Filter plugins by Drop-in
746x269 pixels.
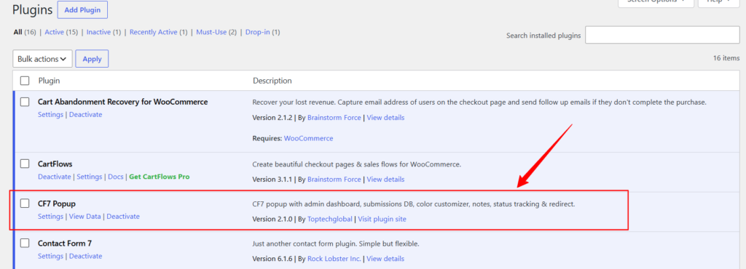(257, 32)
